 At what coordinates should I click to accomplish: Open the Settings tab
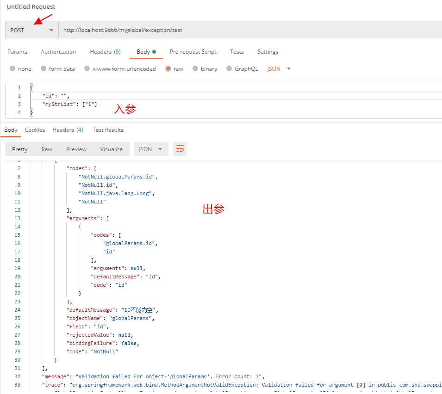pyautogui.click(x=268, y=52)
